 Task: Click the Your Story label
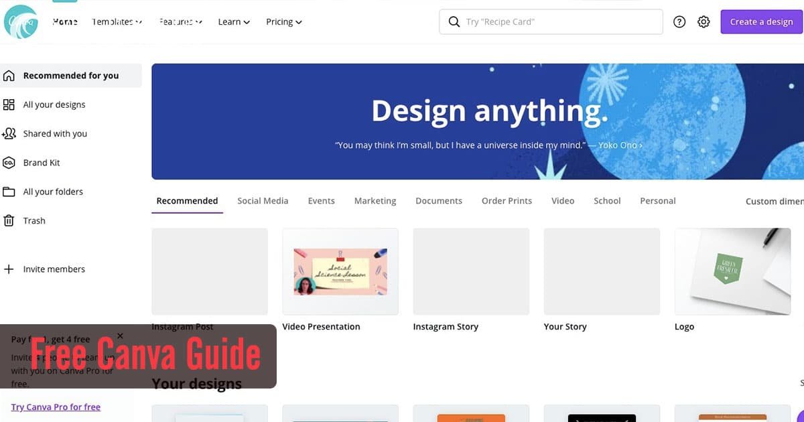click(565, 327)
